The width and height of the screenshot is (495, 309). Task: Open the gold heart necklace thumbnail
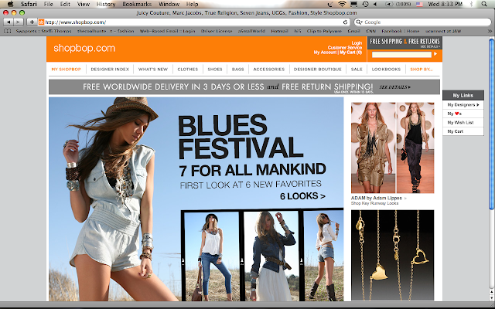tap(392, 255)
